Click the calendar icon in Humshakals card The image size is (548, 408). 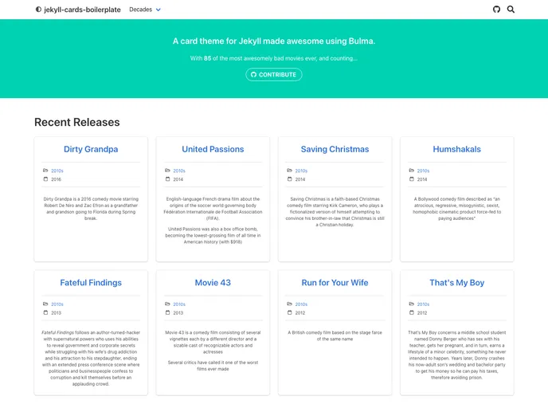point(411,179)
